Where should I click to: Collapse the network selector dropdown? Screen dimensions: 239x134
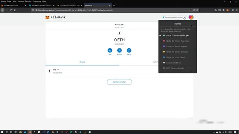coord(174,17)
